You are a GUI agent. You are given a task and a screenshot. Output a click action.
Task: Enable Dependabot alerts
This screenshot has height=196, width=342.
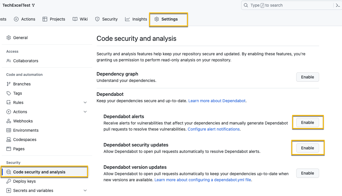[307, 122]
